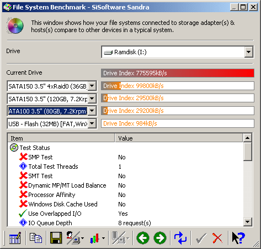Select the Dynamic MP/MT Load Balance label
The height and width of the screenshot is (249, 261).
(x=67, y=185)
